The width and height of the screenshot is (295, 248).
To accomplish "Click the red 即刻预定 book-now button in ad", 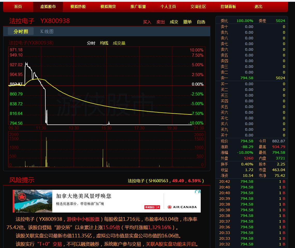I will tap(152, 207).
